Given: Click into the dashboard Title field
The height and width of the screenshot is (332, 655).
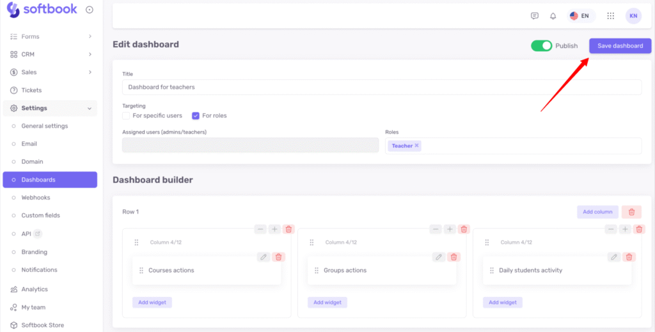Looking at the screenshot, I should pyautogui.click(x=381, y=87).
